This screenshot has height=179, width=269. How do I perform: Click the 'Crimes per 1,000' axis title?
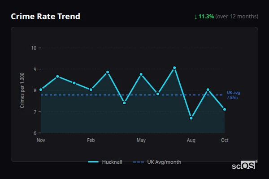[x=22, y=90]
